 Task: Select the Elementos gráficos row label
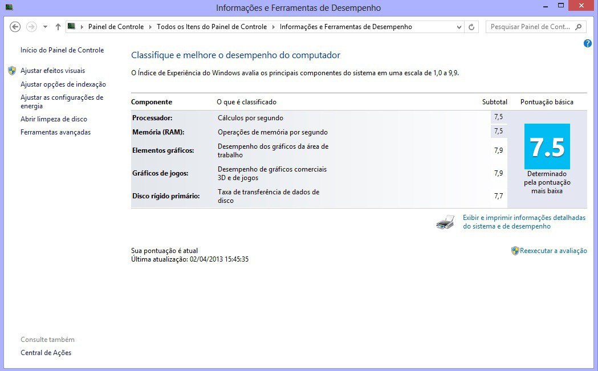click(x=163, y=150)
